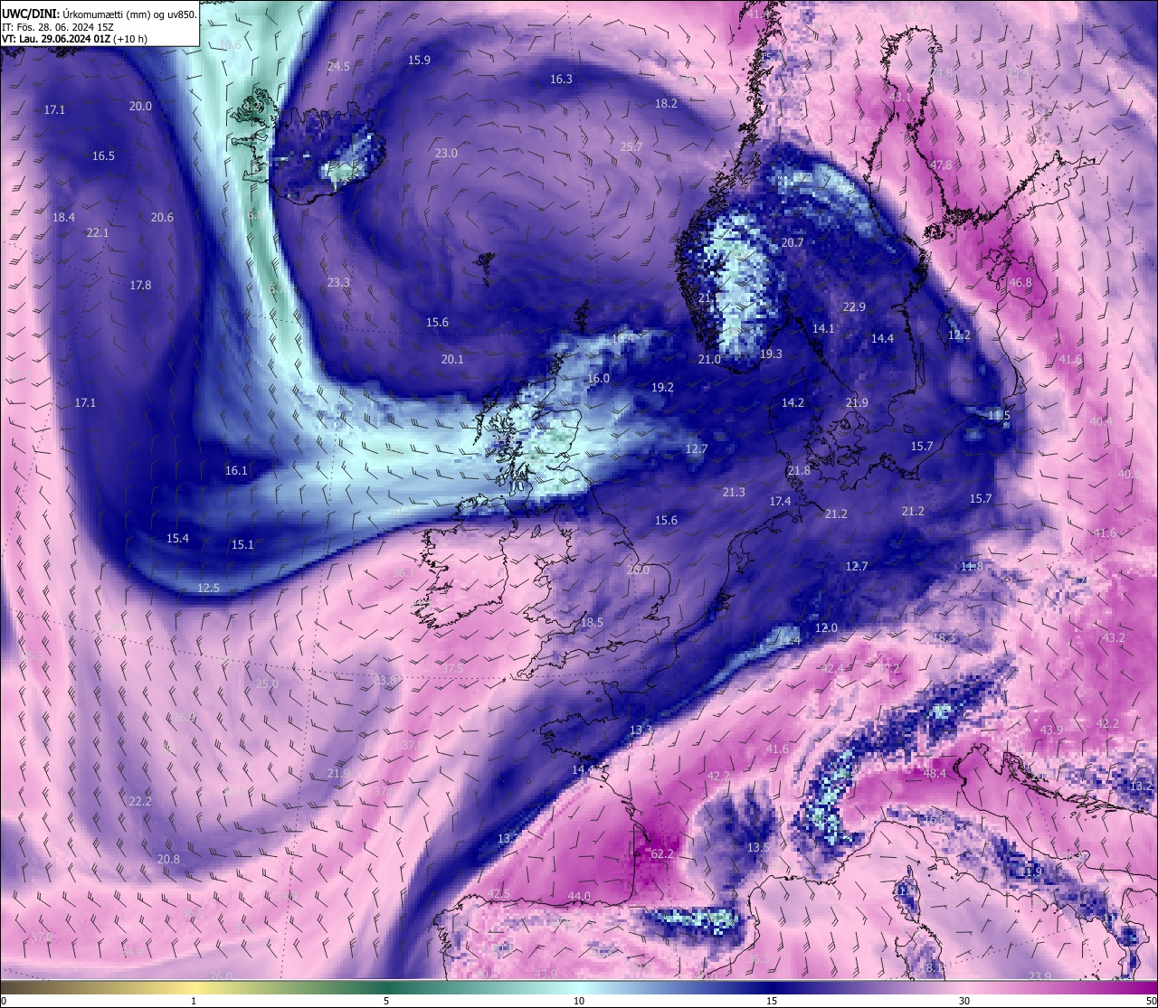
Task: Click the 22.9 value label
Action: [854, 306]
